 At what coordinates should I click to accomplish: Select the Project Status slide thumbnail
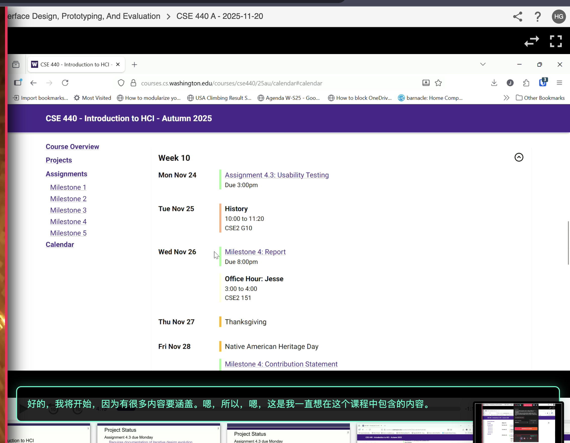point(158,434)
